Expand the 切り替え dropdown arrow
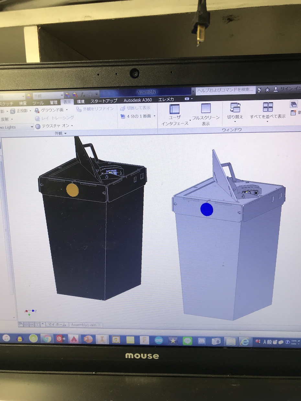 (235, 122)
